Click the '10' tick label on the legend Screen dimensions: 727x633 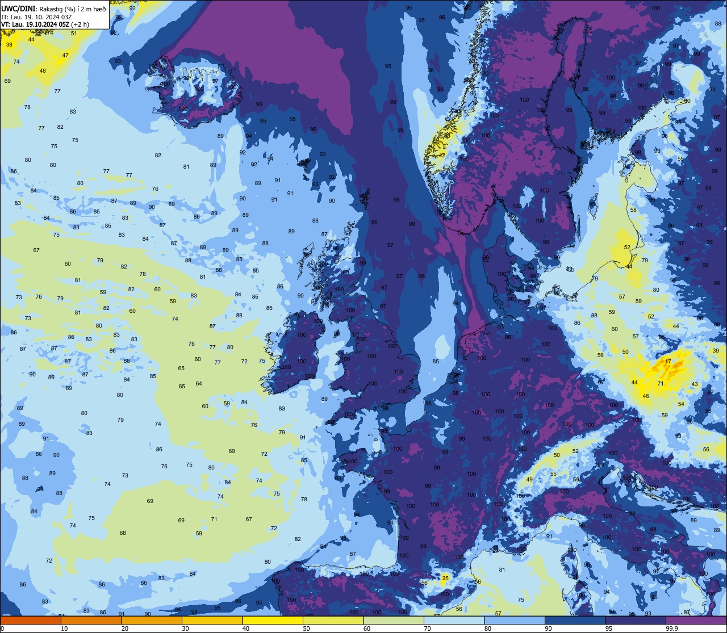(64, 628)
